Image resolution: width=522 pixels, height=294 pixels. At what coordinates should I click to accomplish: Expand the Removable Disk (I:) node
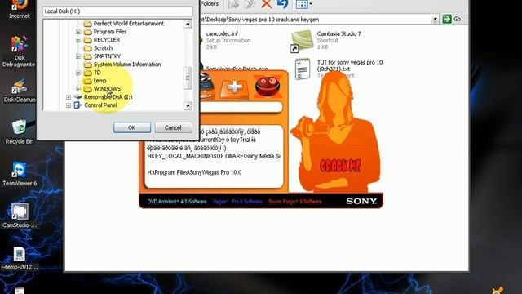[69, 97]
